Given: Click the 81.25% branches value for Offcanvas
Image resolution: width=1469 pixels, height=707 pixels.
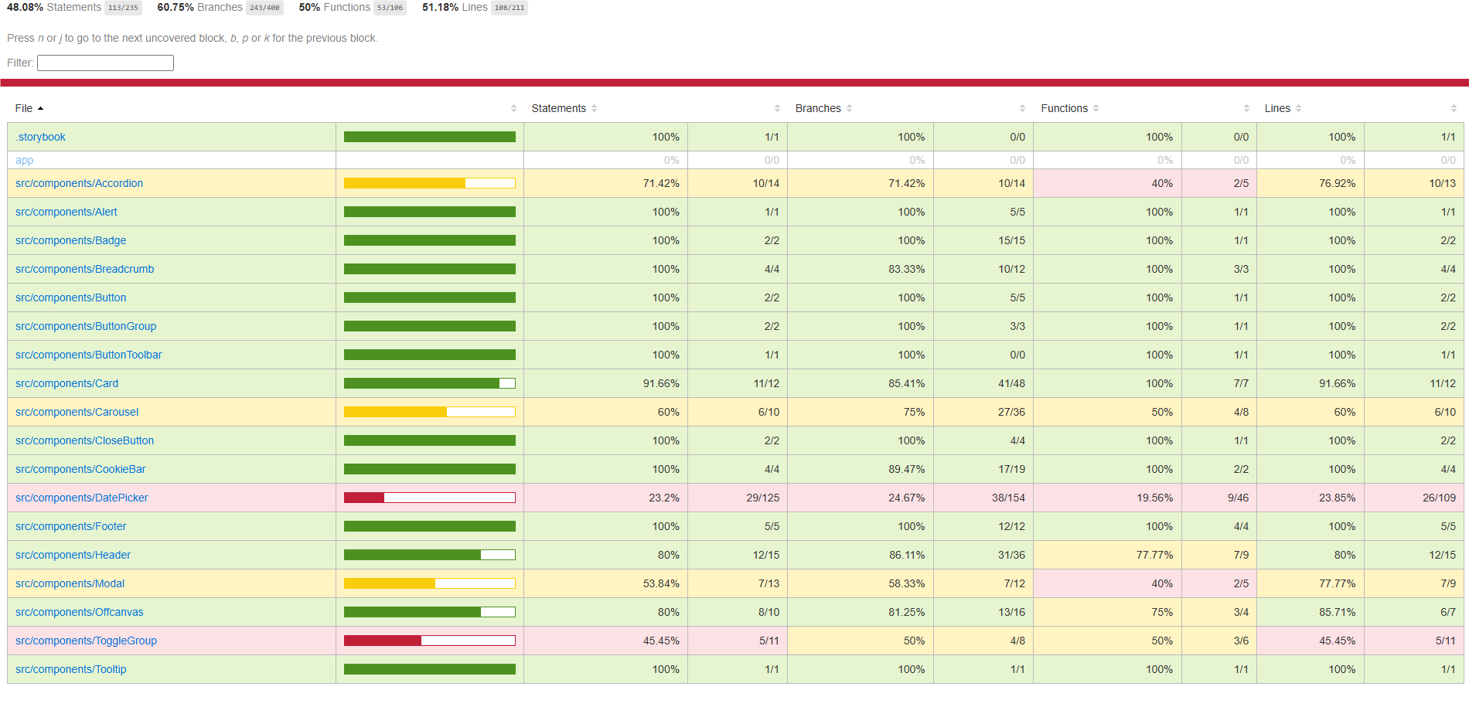Looking at the screenshot, I should (906, 612).
